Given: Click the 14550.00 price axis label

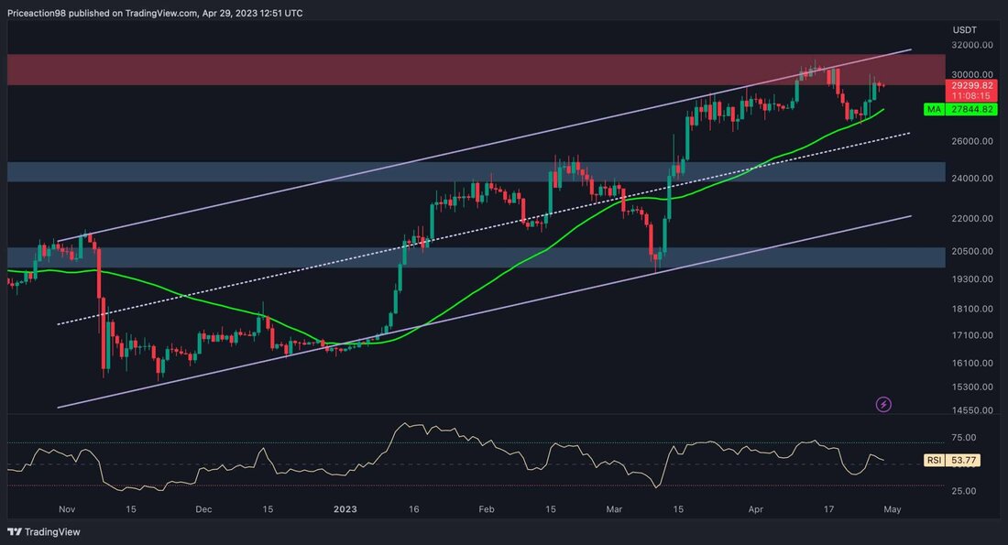Looking at the screenshot, I should click(x=972, y=410).
